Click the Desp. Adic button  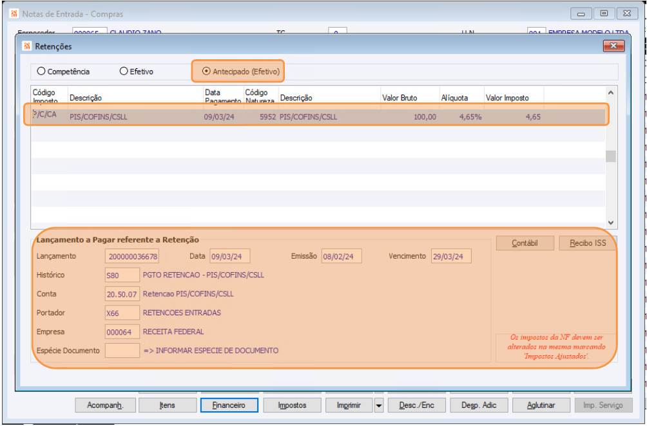[479, 405]
